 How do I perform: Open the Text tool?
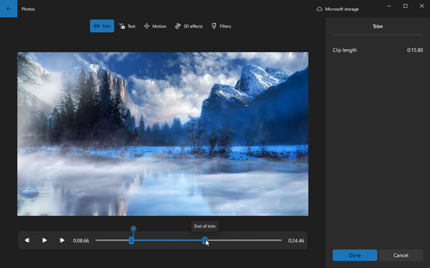point(127,26)
